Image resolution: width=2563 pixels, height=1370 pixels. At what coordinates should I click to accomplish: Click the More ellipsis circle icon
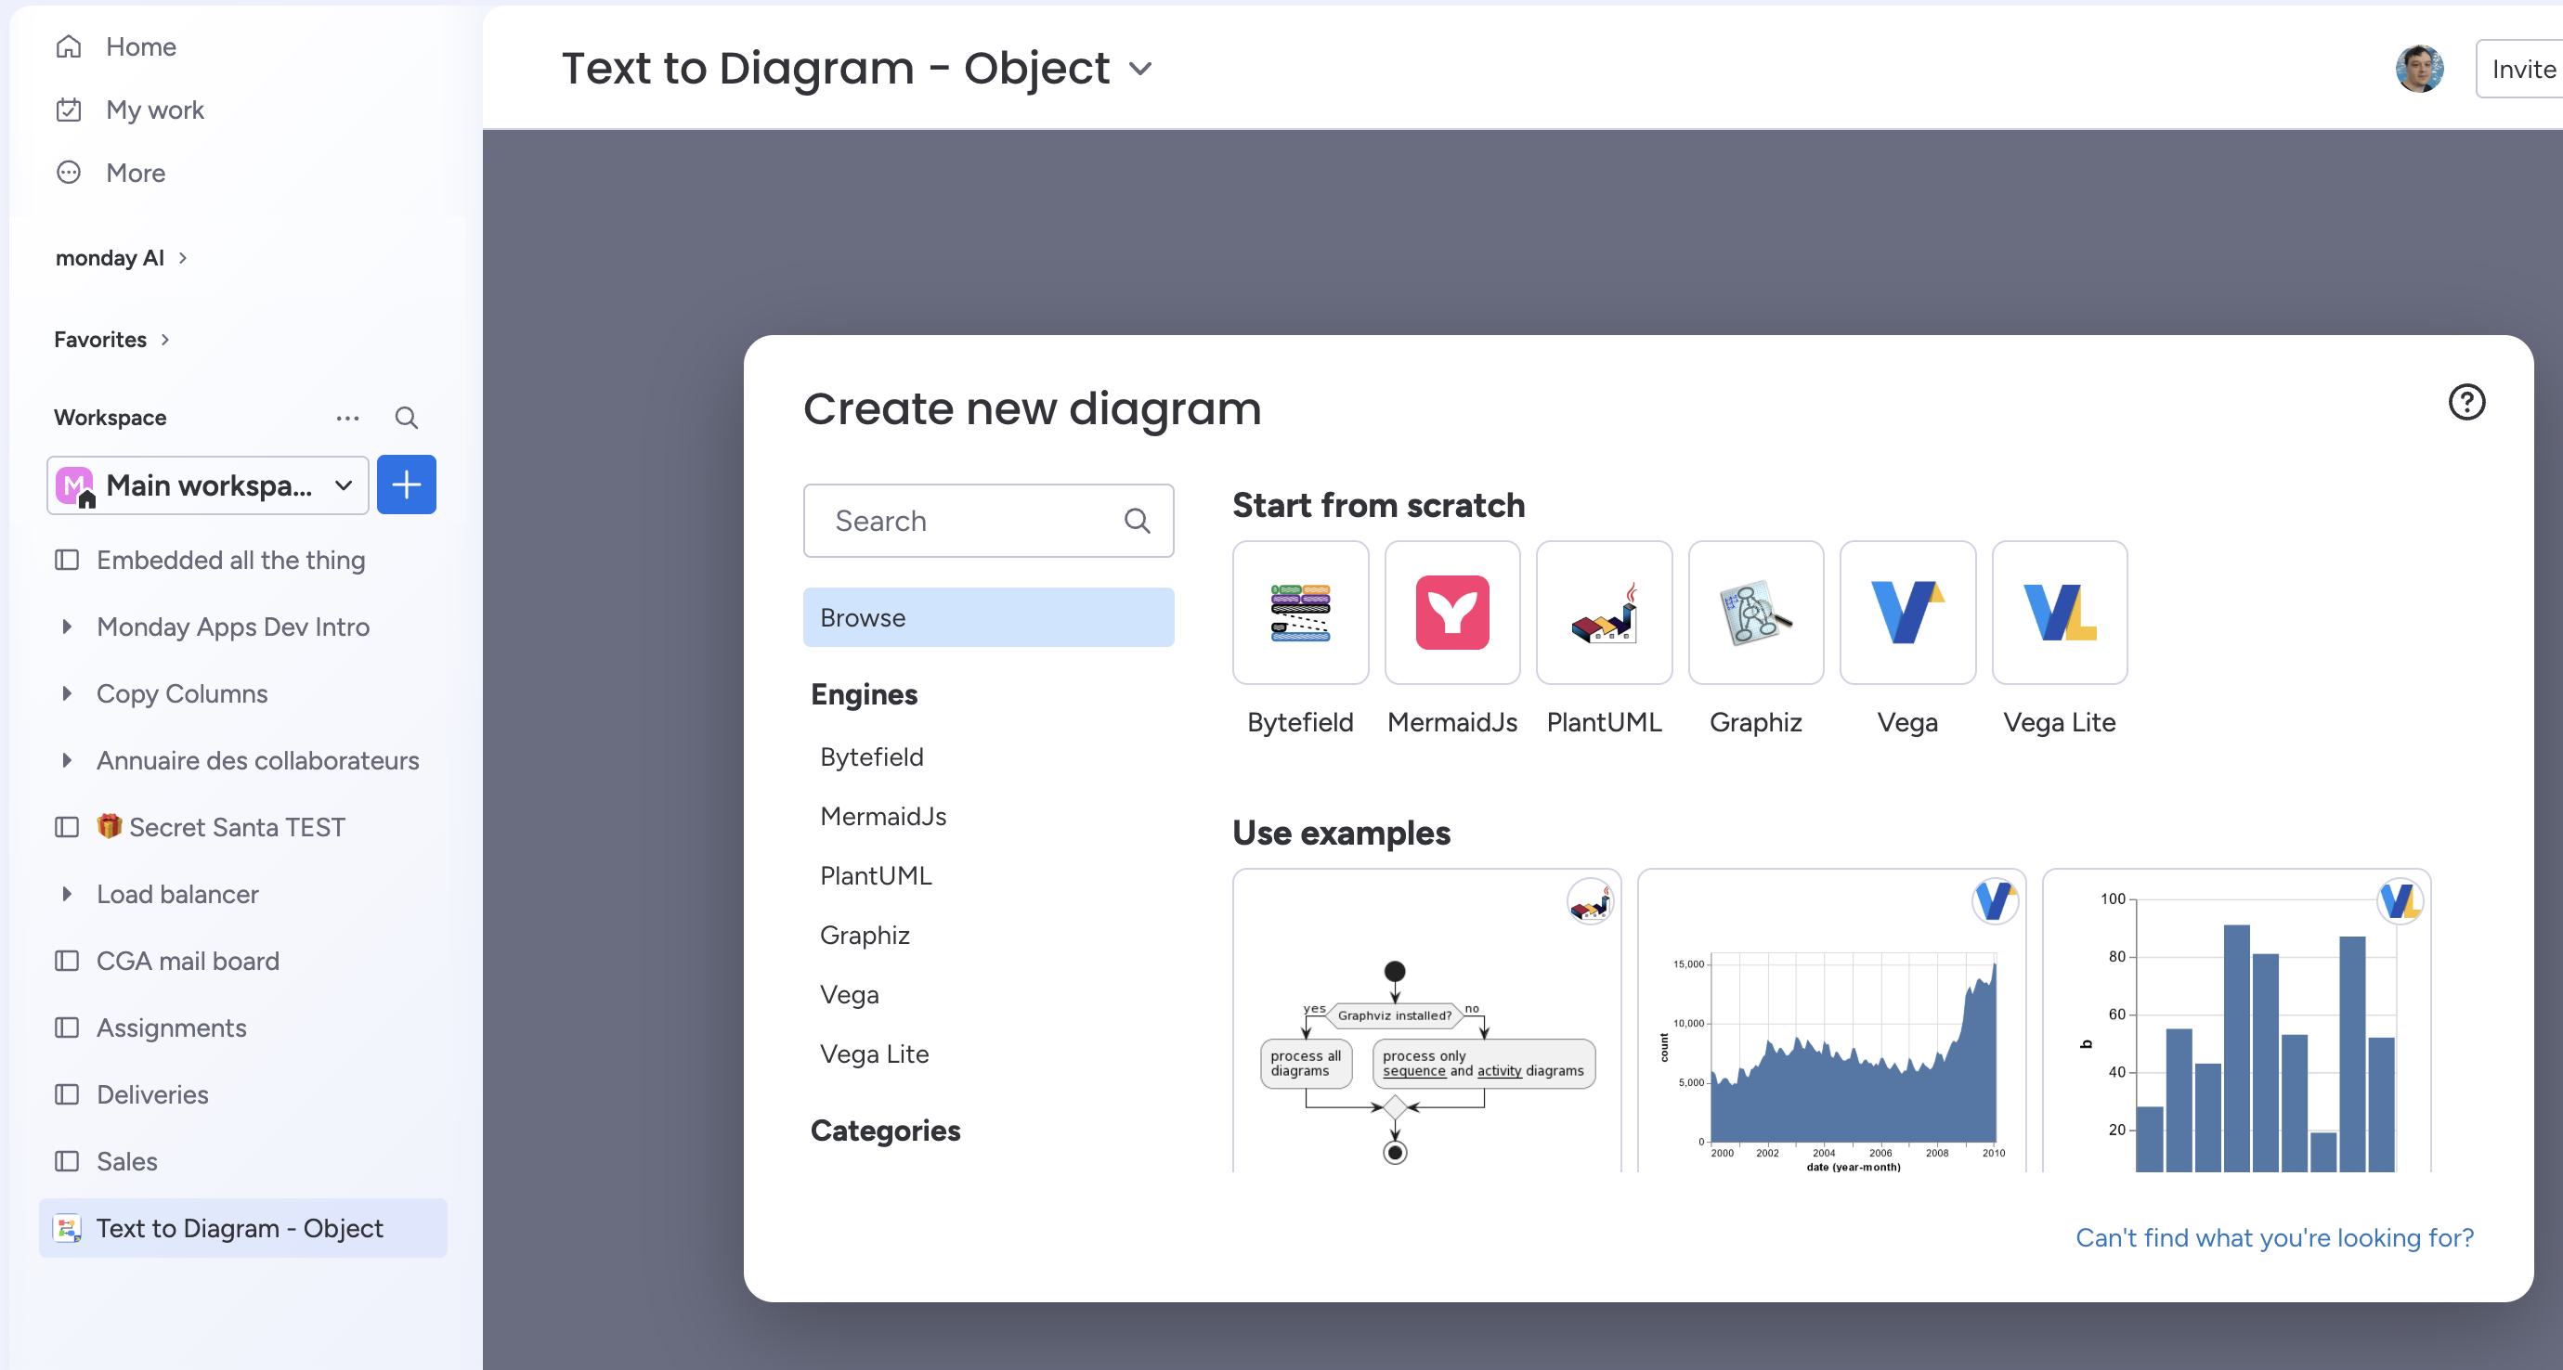pyautogui.click(x=69, y=172)
